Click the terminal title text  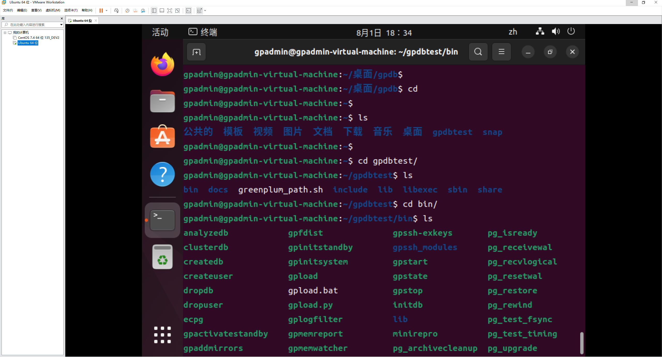pyautogui.click(x=356, y=52)
